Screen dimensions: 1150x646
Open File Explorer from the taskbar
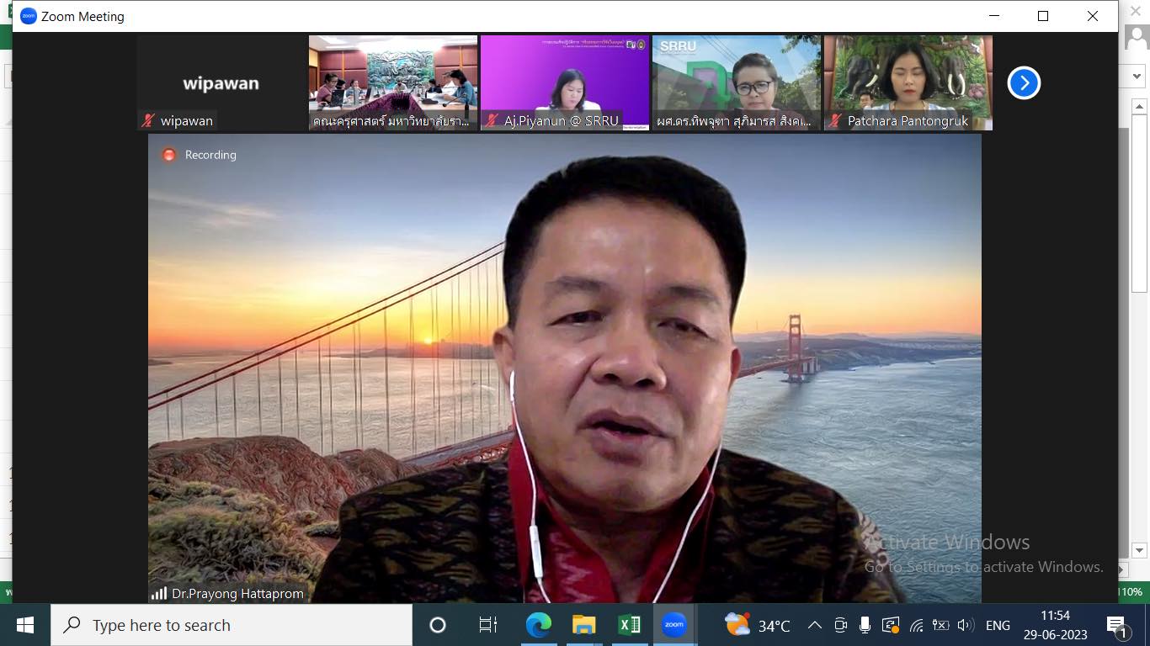(x=583, y=625)
